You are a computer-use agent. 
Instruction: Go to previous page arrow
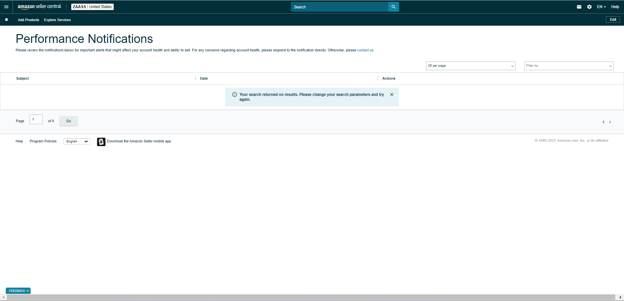click(604, 122)
